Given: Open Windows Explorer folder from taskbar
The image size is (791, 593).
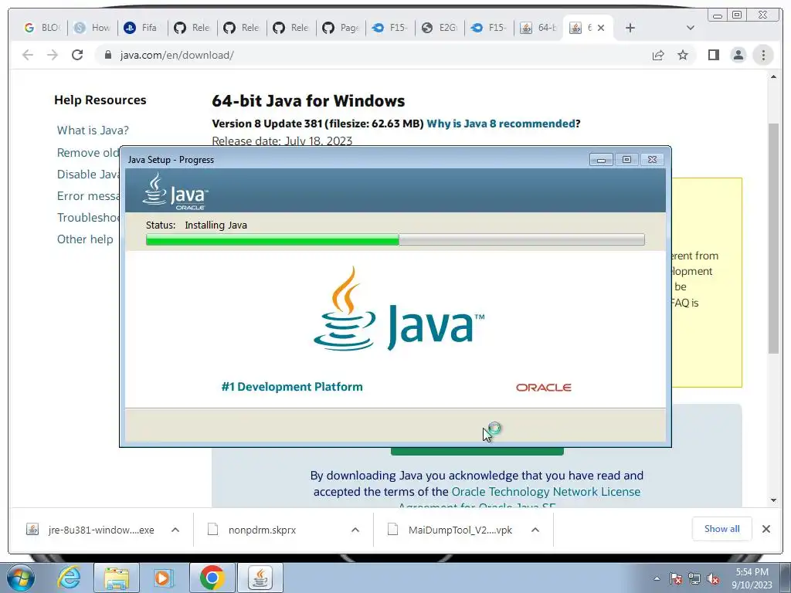Looking at the screenshot, I should (x=117, y=578).
